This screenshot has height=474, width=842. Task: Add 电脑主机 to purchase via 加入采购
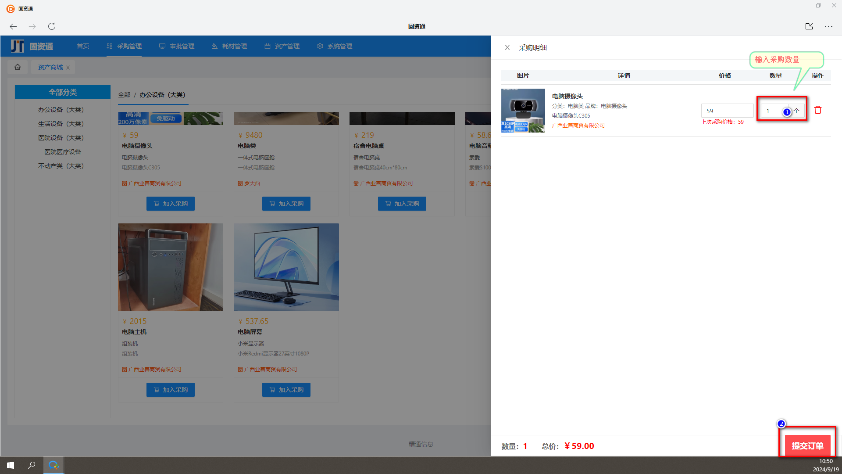171,390
